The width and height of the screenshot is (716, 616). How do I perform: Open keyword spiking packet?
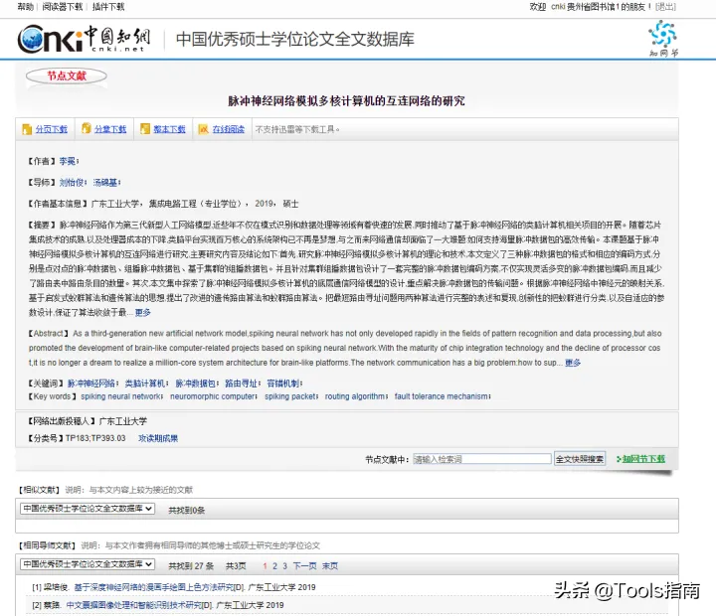(x=290, y=396)
